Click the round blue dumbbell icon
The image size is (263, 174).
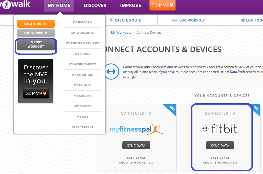110,72
